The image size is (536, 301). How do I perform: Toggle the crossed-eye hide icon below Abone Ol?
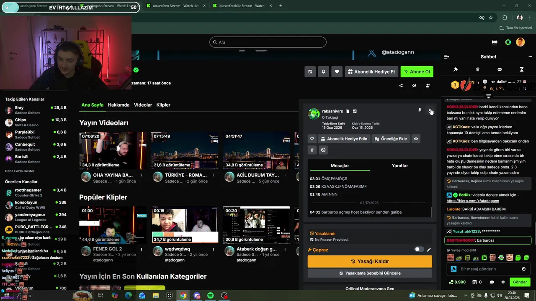[414, 86]
